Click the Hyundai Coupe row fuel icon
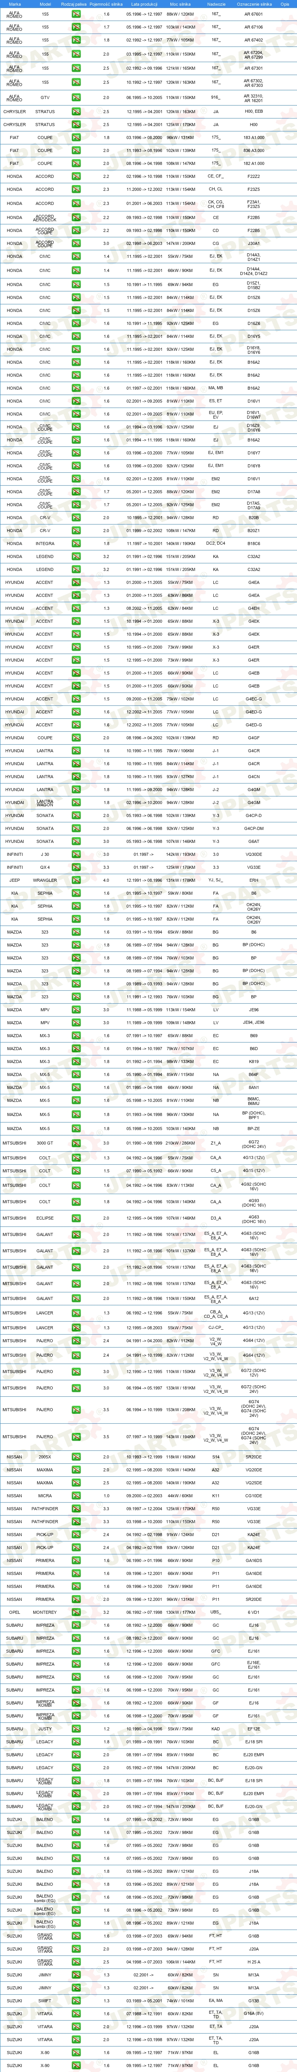This screenshot has height=2072, width=297. click(x=76, y=738)
